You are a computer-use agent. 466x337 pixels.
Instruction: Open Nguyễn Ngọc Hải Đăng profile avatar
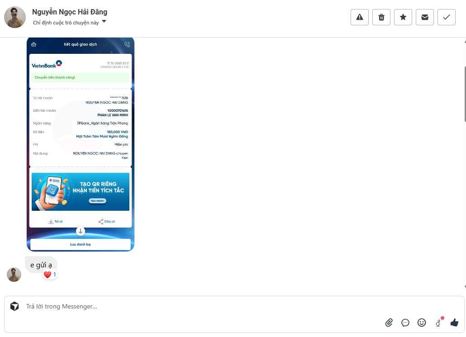[15, 17]
